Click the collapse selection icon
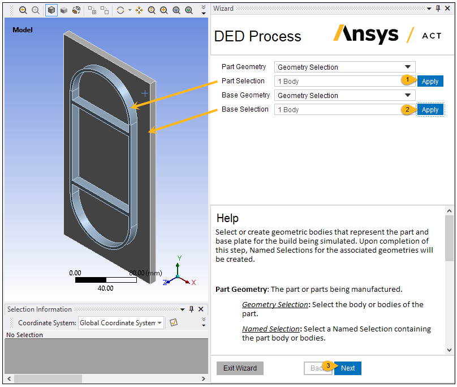The width and height of the screenshot is (457, 387). tap(105, 11)
